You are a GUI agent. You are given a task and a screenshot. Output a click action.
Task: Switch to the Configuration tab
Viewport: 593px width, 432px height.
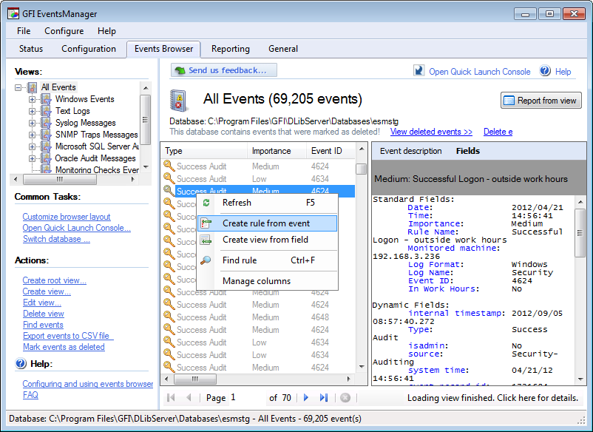click(89, 49)
